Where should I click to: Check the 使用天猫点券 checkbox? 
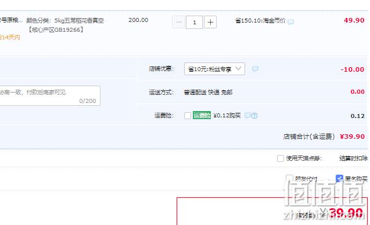point(281,158)
